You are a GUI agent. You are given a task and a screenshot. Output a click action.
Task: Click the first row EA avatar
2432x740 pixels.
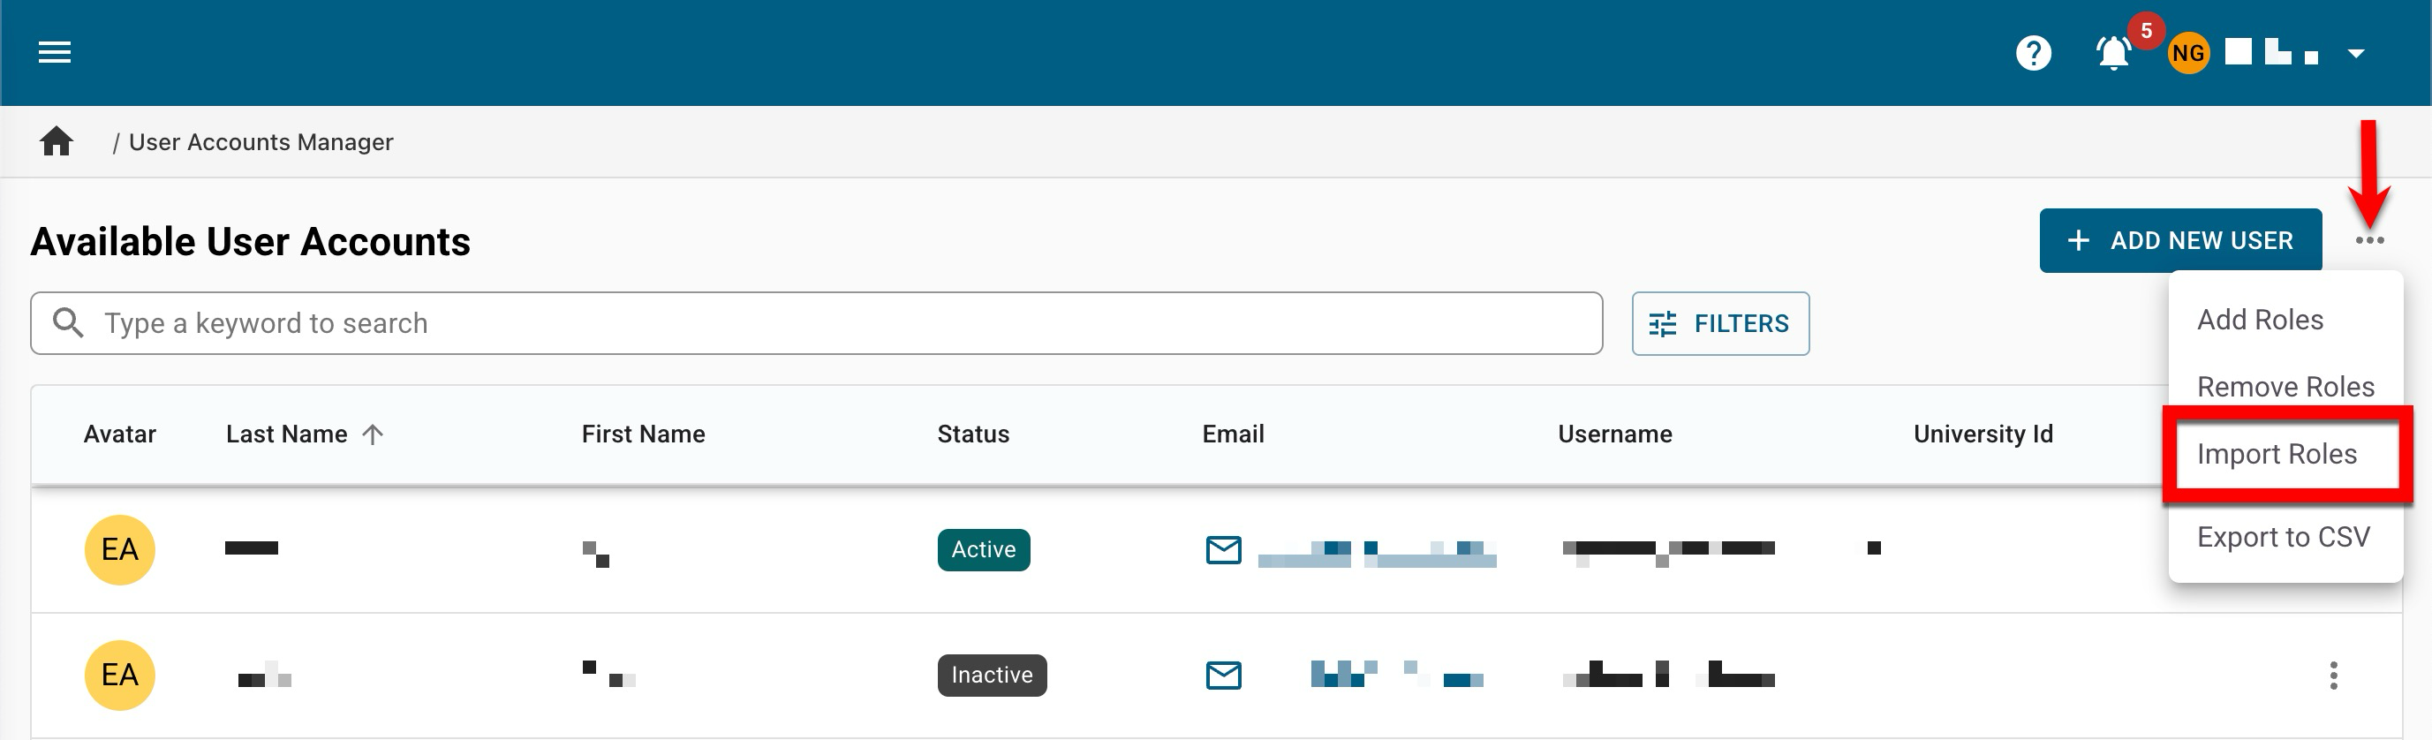[120, 549]
